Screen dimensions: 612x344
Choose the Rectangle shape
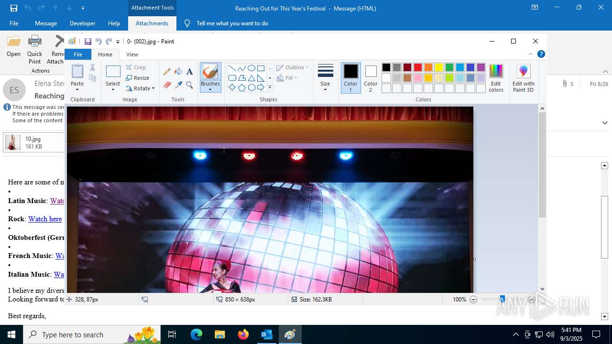coord(261,68)
